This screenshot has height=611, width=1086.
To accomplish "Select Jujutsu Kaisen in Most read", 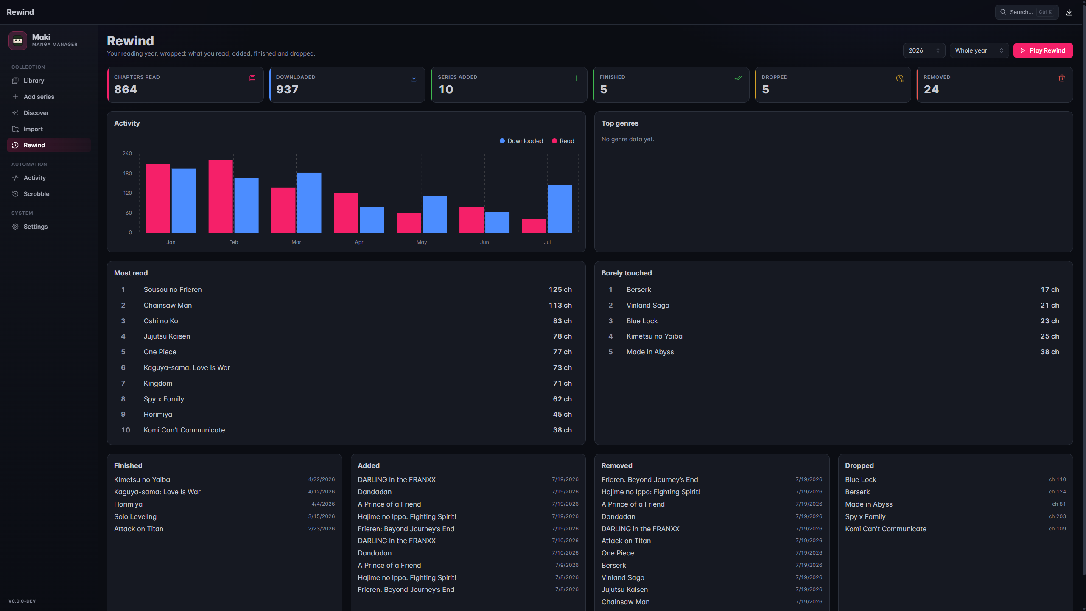I will (x=346, y=336).
